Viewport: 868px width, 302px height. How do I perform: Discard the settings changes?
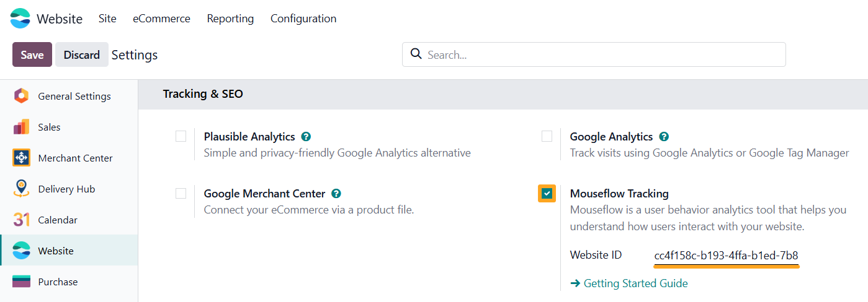(82, 54)
